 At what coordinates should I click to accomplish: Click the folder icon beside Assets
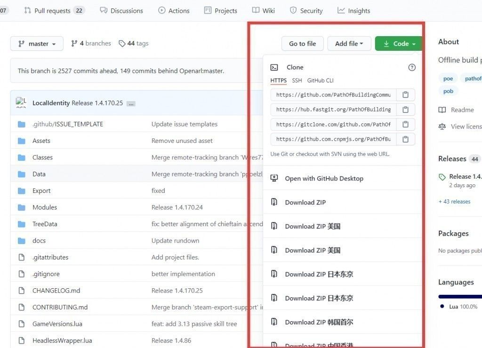coord(22,141)
